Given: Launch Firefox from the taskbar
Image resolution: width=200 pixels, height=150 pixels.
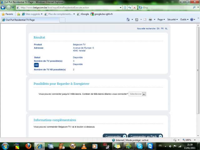Looking at the screenshot, I should [x=28, y=146].
